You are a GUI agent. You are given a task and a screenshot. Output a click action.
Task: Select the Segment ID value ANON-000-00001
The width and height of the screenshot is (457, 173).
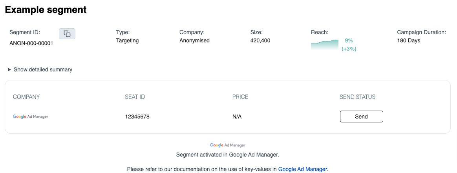(x=31, y=43)
